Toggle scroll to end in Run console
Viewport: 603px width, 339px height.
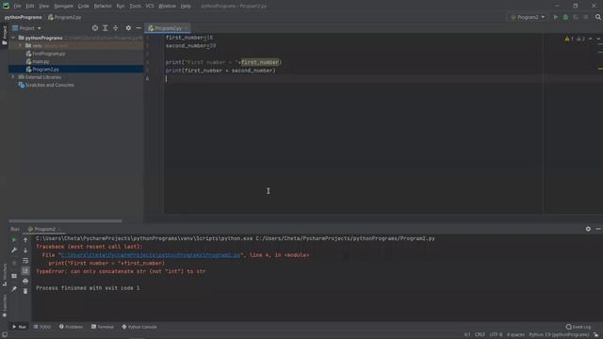click(25, 271)
